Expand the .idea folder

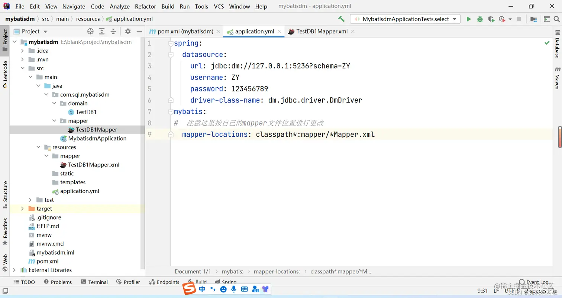point(23,51)
